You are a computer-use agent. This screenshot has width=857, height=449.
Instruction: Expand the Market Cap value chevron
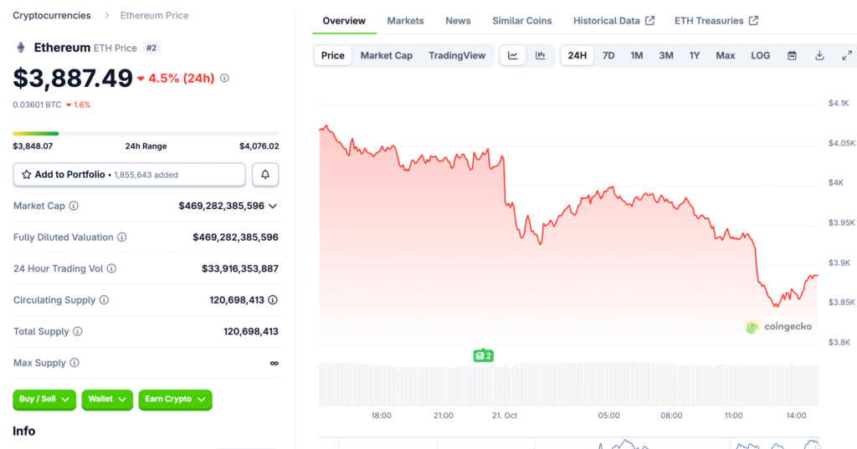[273, 206]
